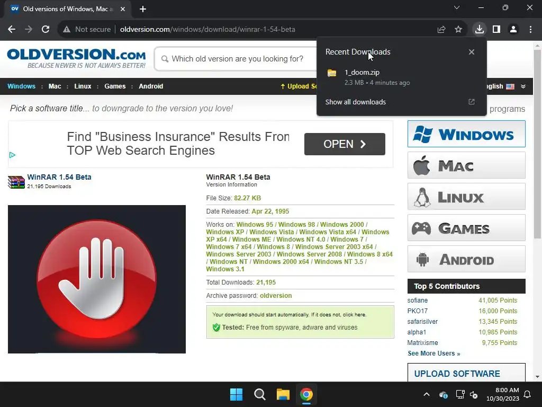
Task: Open contributor PKO17 profile
Action: click(x=417, y=311)
